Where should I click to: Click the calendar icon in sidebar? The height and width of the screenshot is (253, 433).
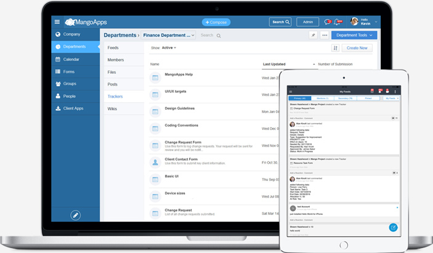coord(58,59)
